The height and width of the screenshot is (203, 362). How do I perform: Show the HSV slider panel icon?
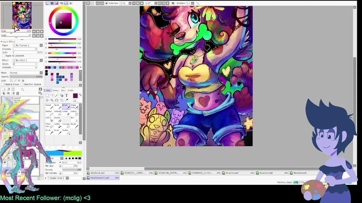tap(57, 3)
